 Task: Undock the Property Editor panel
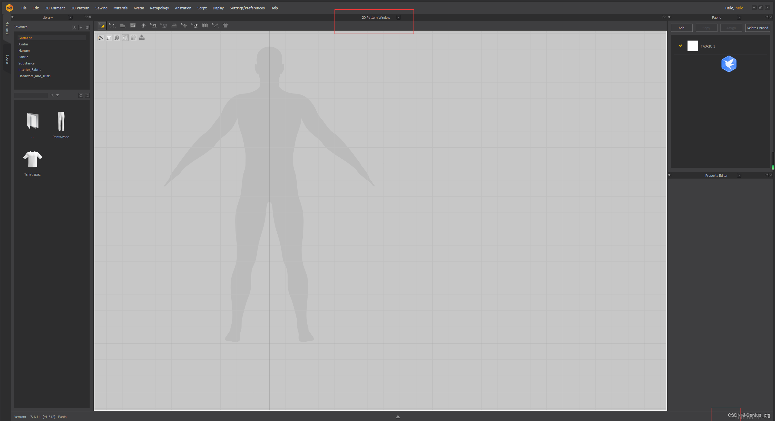[x=767, y=175]
